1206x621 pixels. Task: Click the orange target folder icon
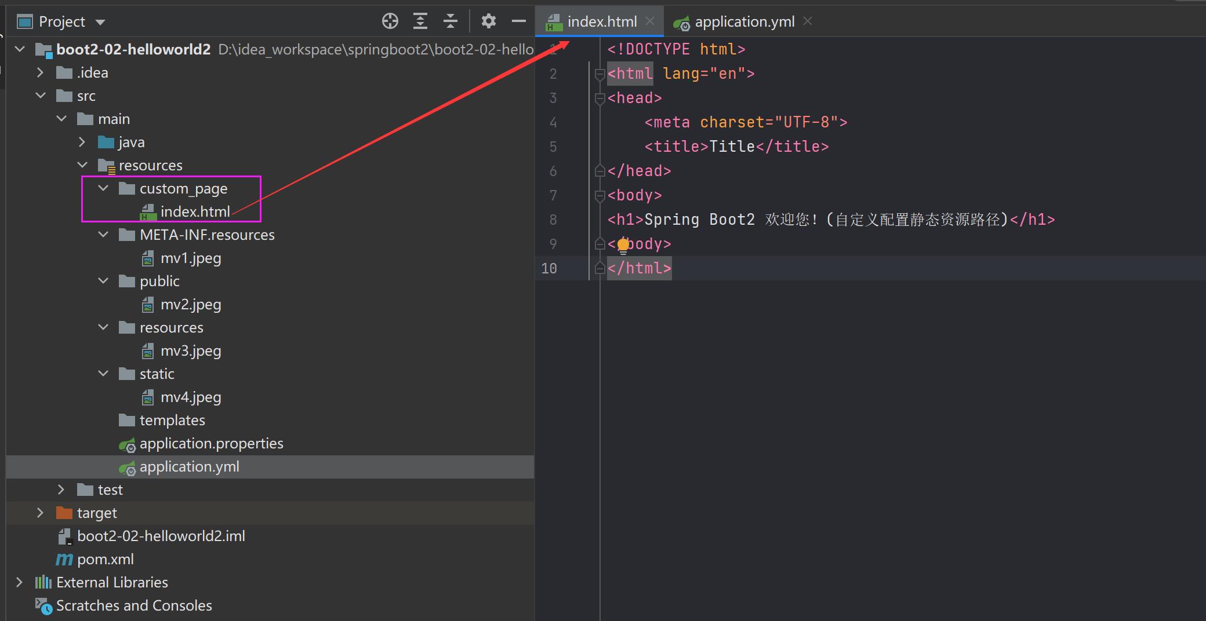pyautogui.click(x=64, y=513)
